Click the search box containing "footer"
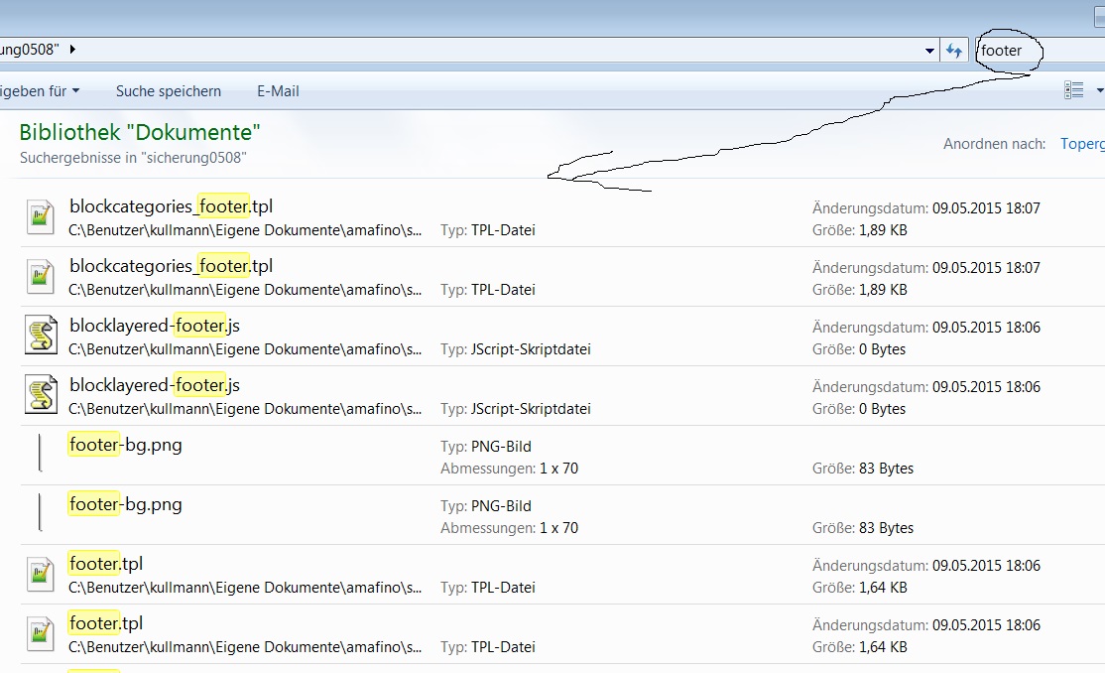Screen dimensions: 1105x673 [1040, 50]
